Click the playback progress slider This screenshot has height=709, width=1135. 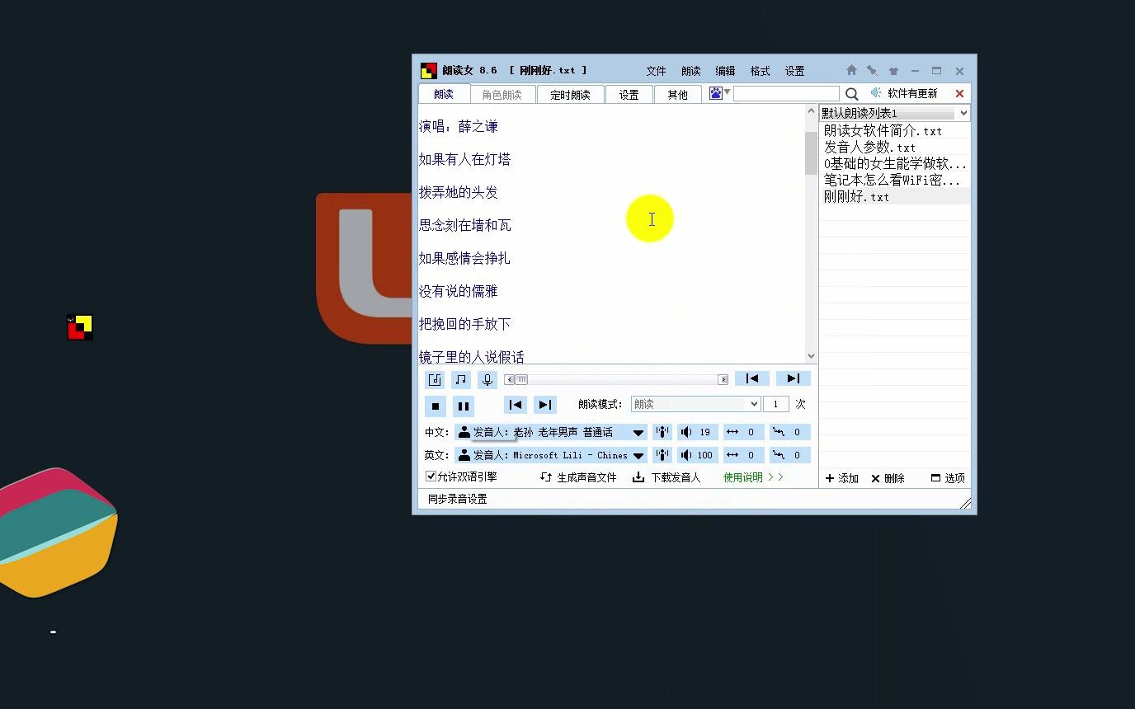click(x=617, y=378)
